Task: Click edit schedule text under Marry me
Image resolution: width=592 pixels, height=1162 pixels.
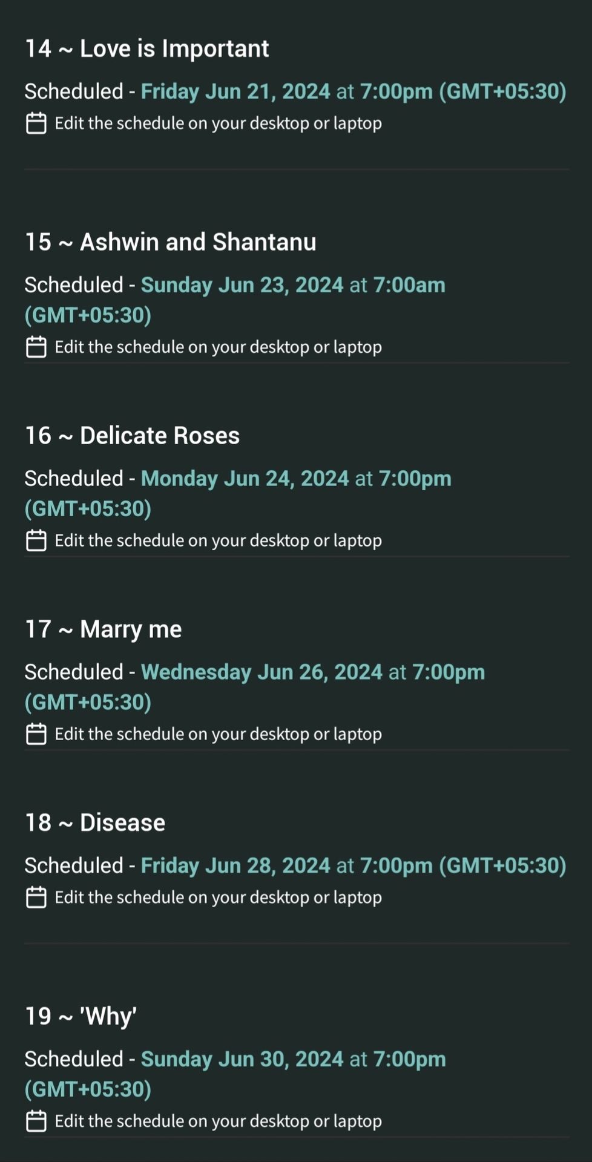Action: pyautogui.click(x=219, y=734)
